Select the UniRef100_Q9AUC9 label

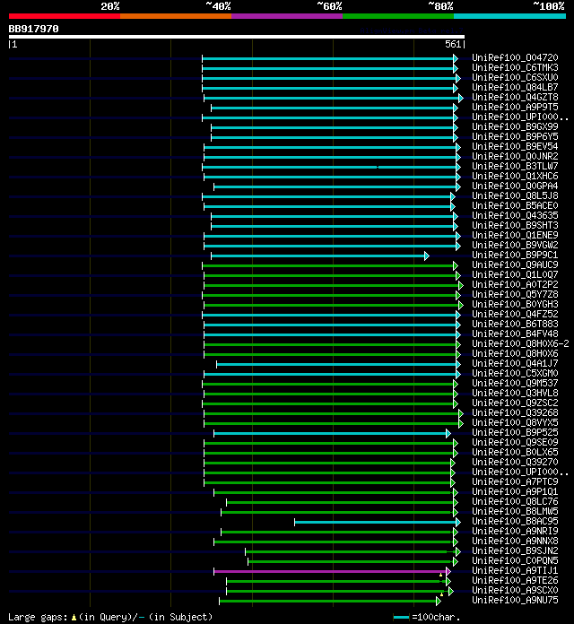515,264
